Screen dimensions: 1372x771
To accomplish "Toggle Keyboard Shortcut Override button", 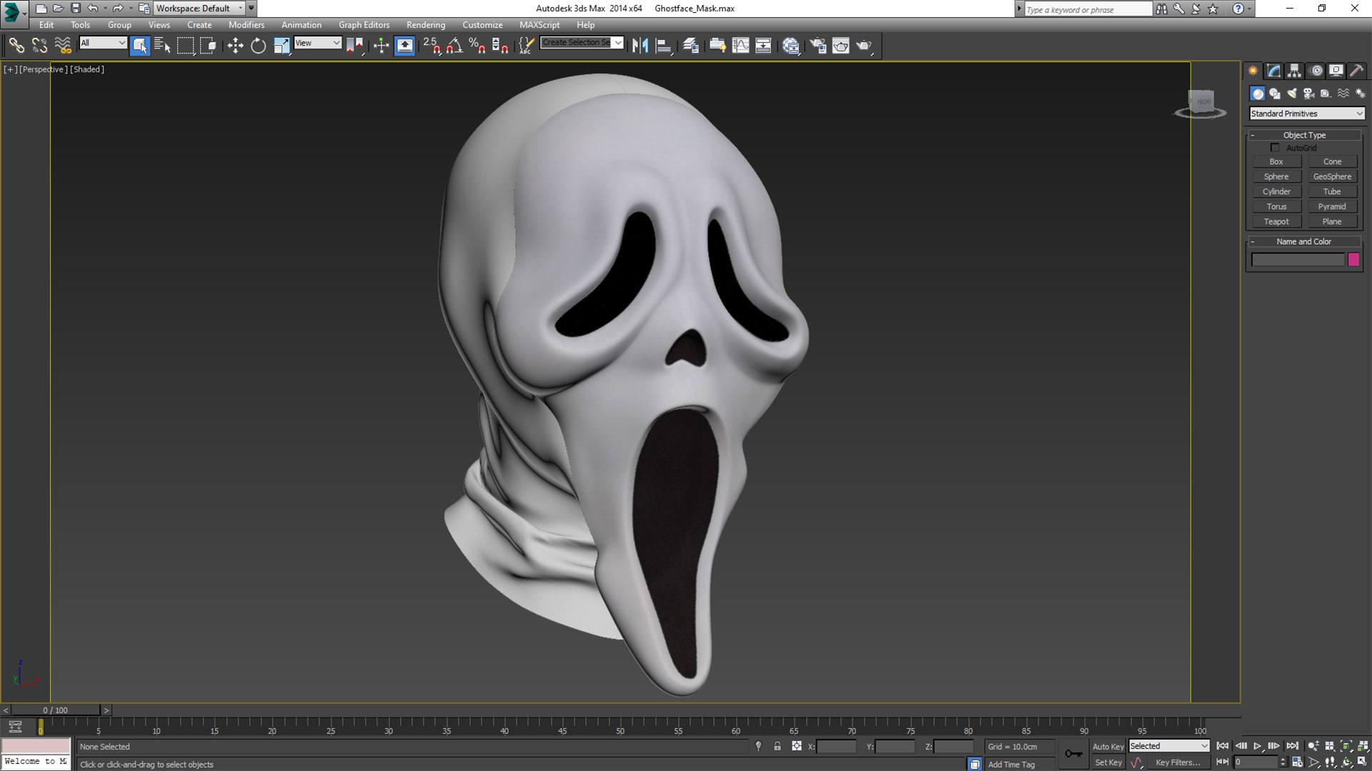I will (404, 46).
